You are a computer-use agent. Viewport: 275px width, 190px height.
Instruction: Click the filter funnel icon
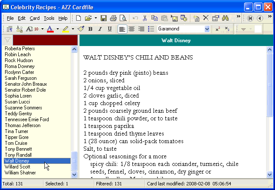(x=7, y=40)
